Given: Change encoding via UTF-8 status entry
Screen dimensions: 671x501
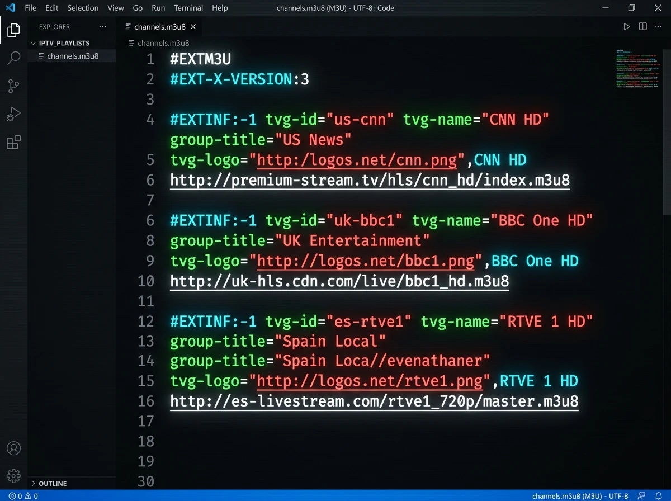Looking at the screenshot, I should click(618, 496).
